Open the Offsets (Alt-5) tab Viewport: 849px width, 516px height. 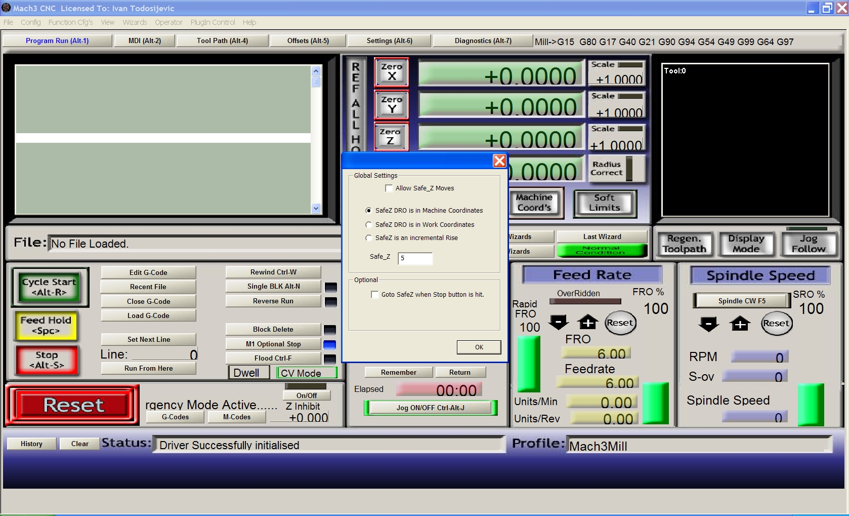click(x=308, y=41)
